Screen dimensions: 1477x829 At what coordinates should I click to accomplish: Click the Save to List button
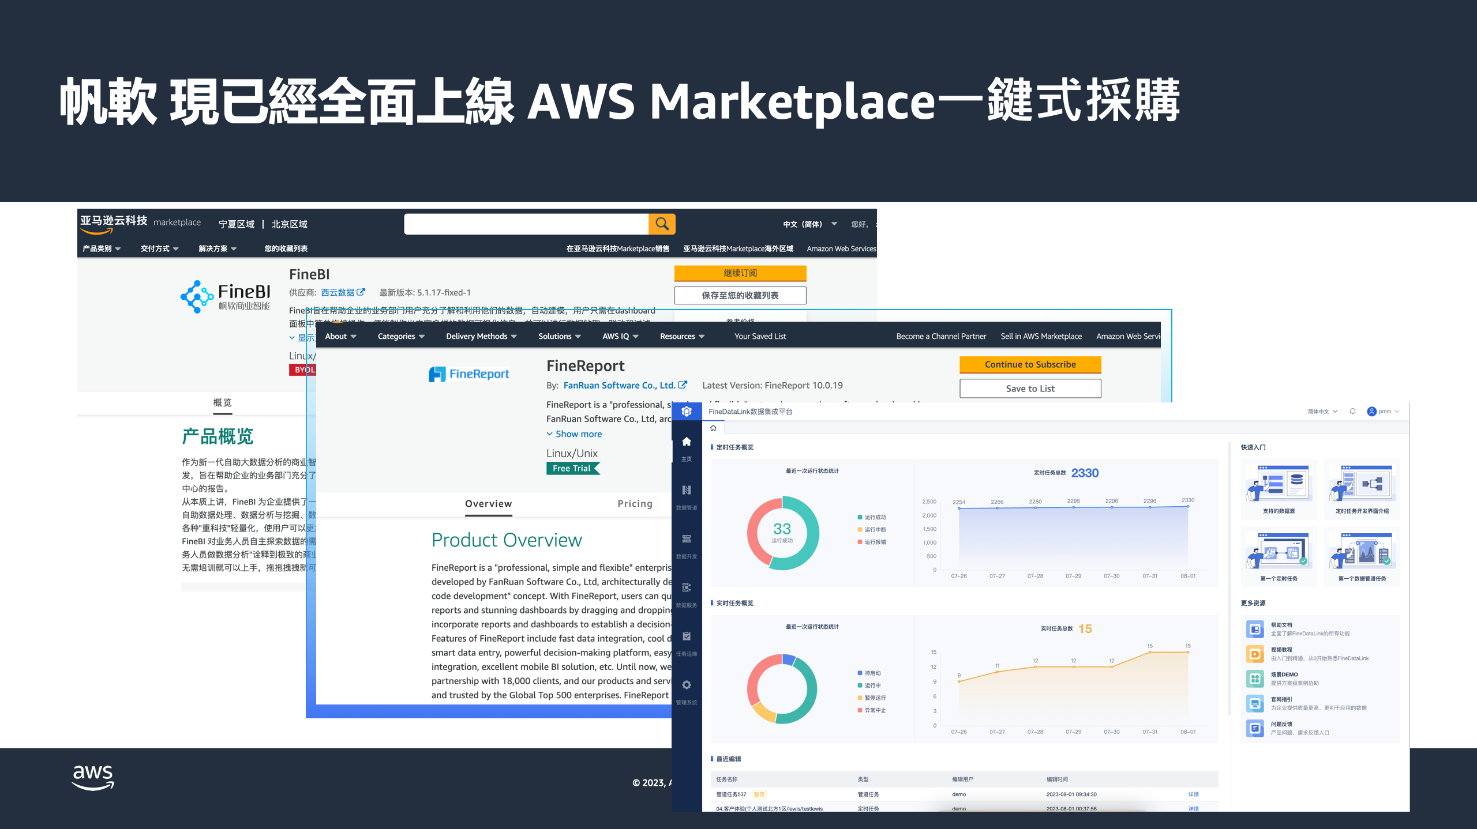[x=1030, y=389]
